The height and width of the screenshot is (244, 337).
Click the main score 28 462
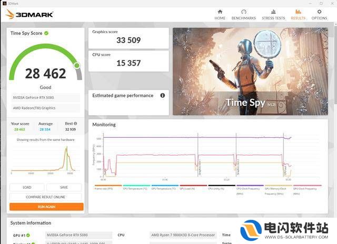(x=46, y=74)
